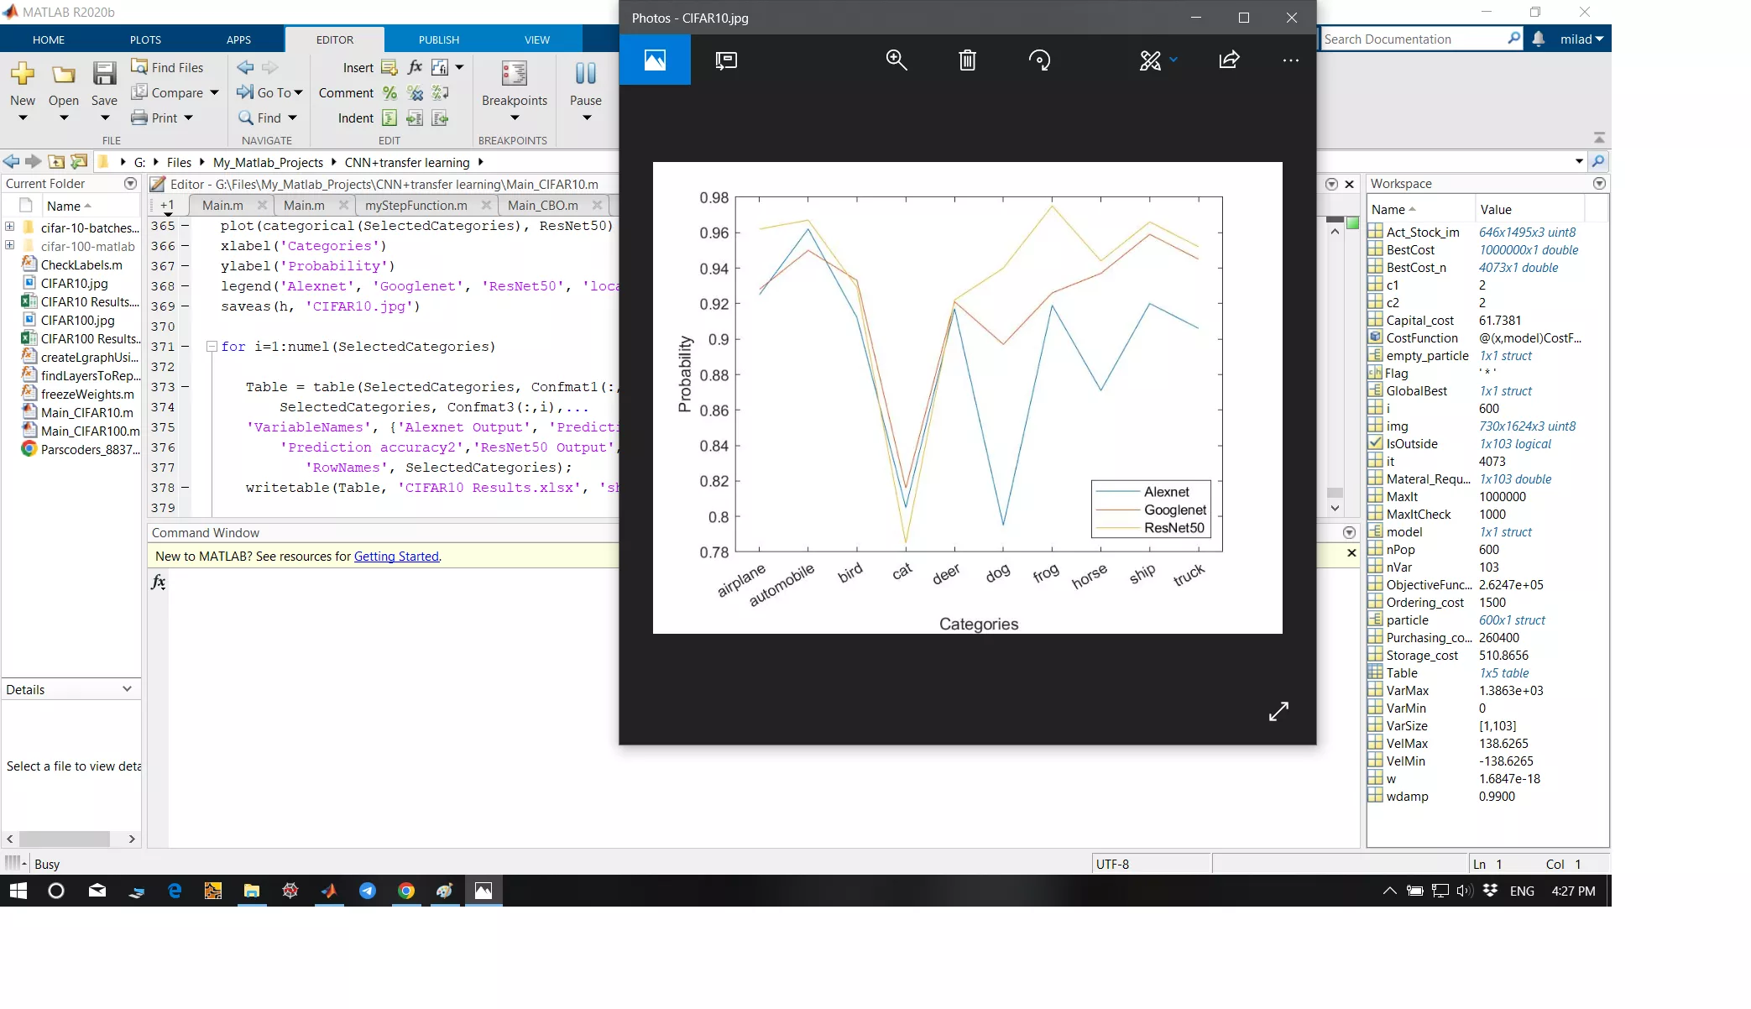The image size is (1751, 1009).
Task: Click the Breakpoints icon in Editor ribbon
Action: tap(514, 75)
